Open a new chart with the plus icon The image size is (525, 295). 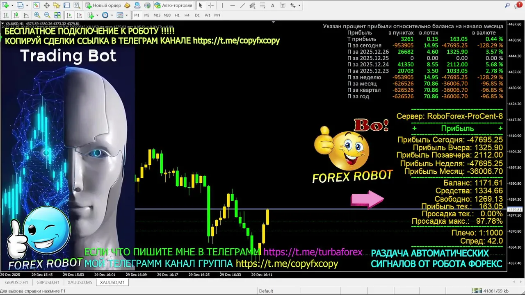coord(6,5)
